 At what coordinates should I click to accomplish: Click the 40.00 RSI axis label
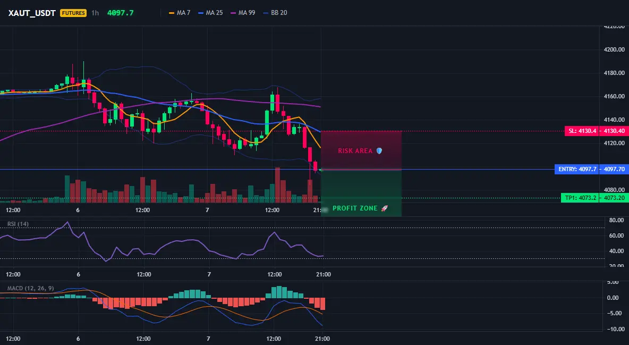(616, 251)
